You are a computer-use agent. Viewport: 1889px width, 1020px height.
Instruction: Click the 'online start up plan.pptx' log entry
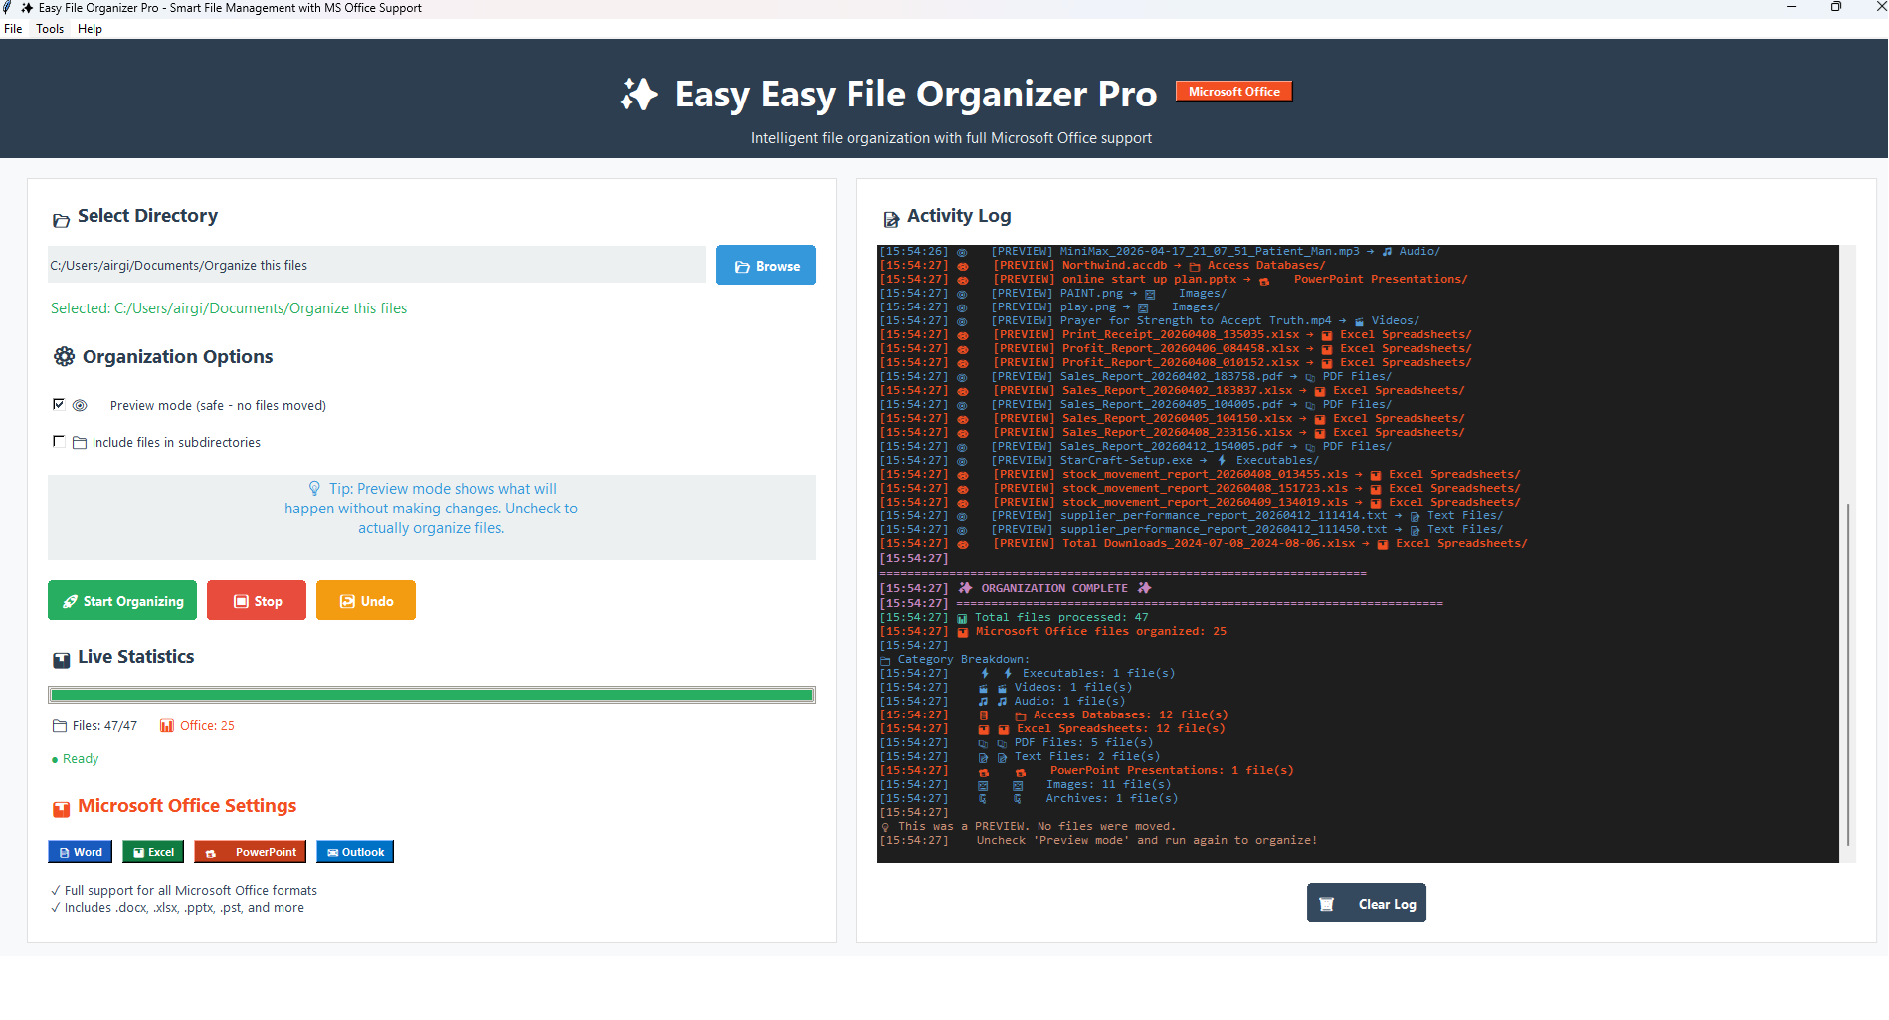point(1174,280)
